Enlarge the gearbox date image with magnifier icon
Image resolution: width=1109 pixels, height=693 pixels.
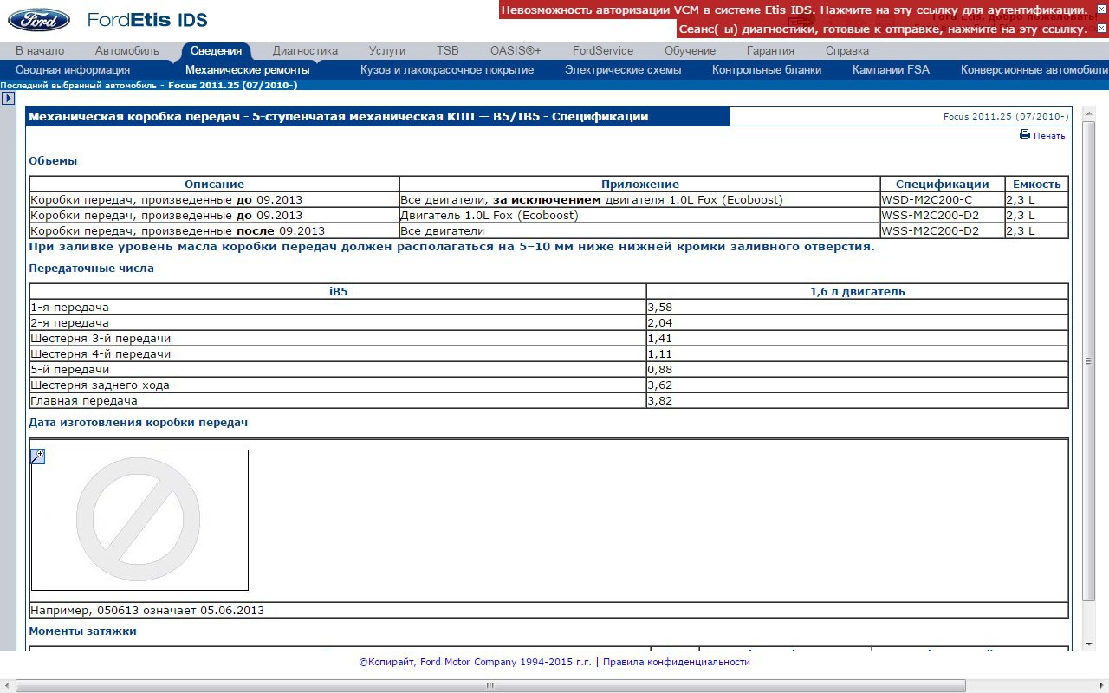click(37, 457)
